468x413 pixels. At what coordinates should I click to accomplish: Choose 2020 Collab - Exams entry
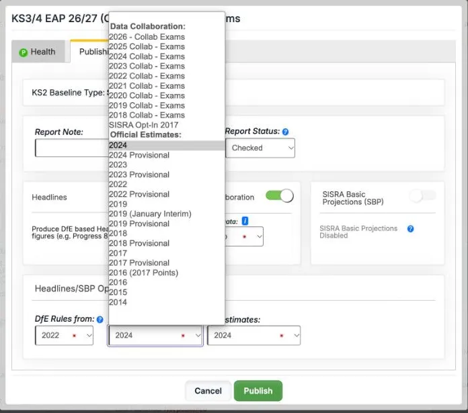pyautogui.click(x=167, y=95)
